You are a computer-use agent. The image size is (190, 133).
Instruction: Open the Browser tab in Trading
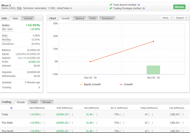(47, 102)
